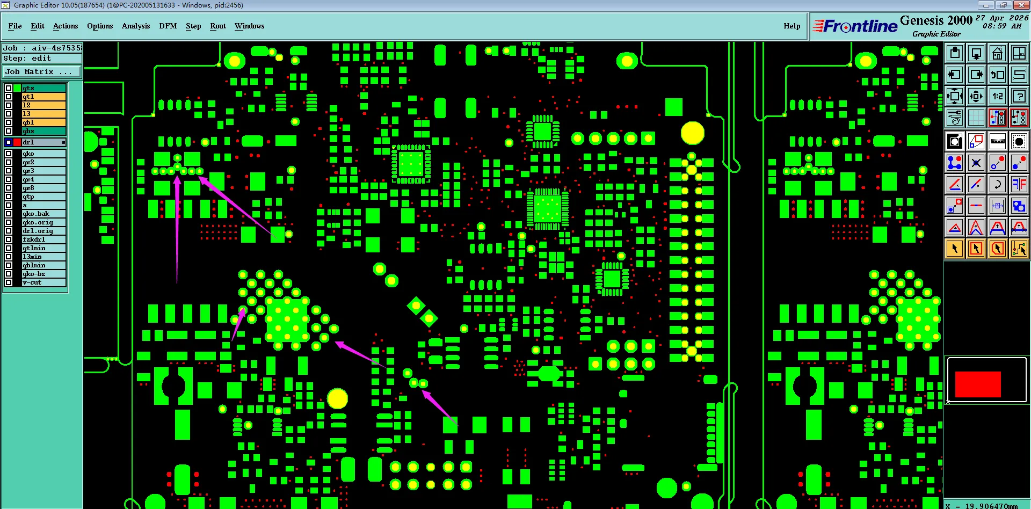Open the DFM menu
This screenshot has width=1031, height=509.
pos(168,26)
